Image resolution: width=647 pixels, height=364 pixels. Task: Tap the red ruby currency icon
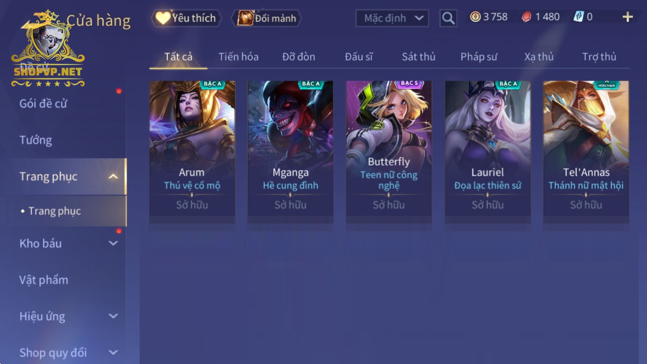click(x=527, y=17)
